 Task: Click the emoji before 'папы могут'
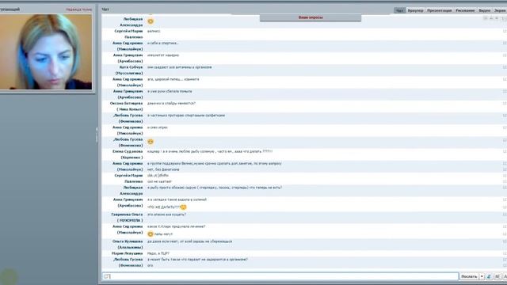point(151,234)
